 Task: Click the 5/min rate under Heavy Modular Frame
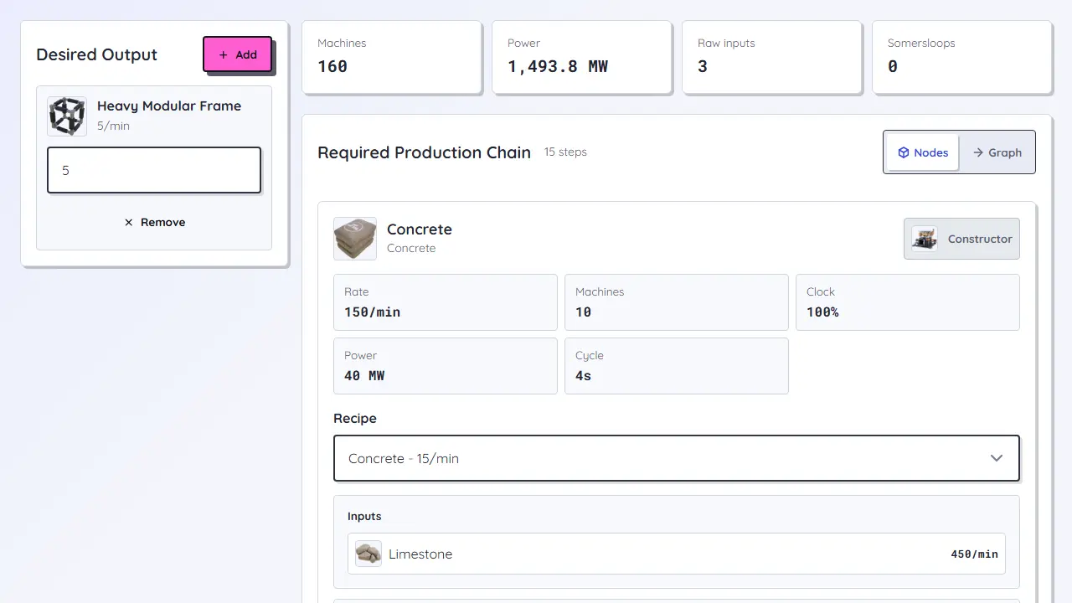[x=113, y=126]
